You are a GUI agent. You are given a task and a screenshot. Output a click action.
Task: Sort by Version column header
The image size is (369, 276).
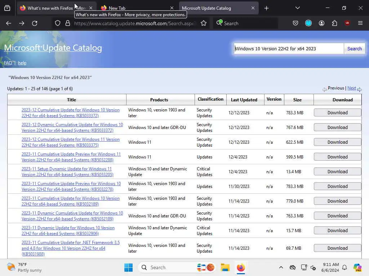pos(274,99)
